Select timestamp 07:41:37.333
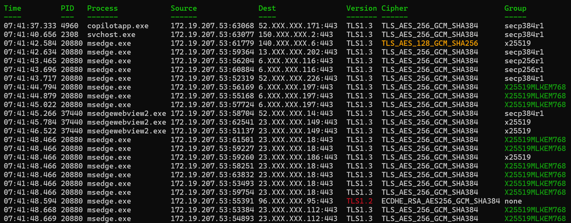 point(30,26)
